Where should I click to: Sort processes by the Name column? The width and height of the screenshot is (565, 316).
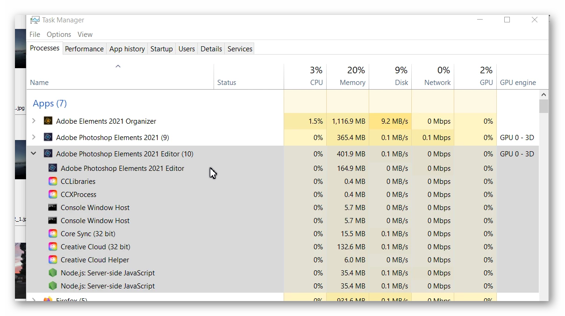pos(120,76)
